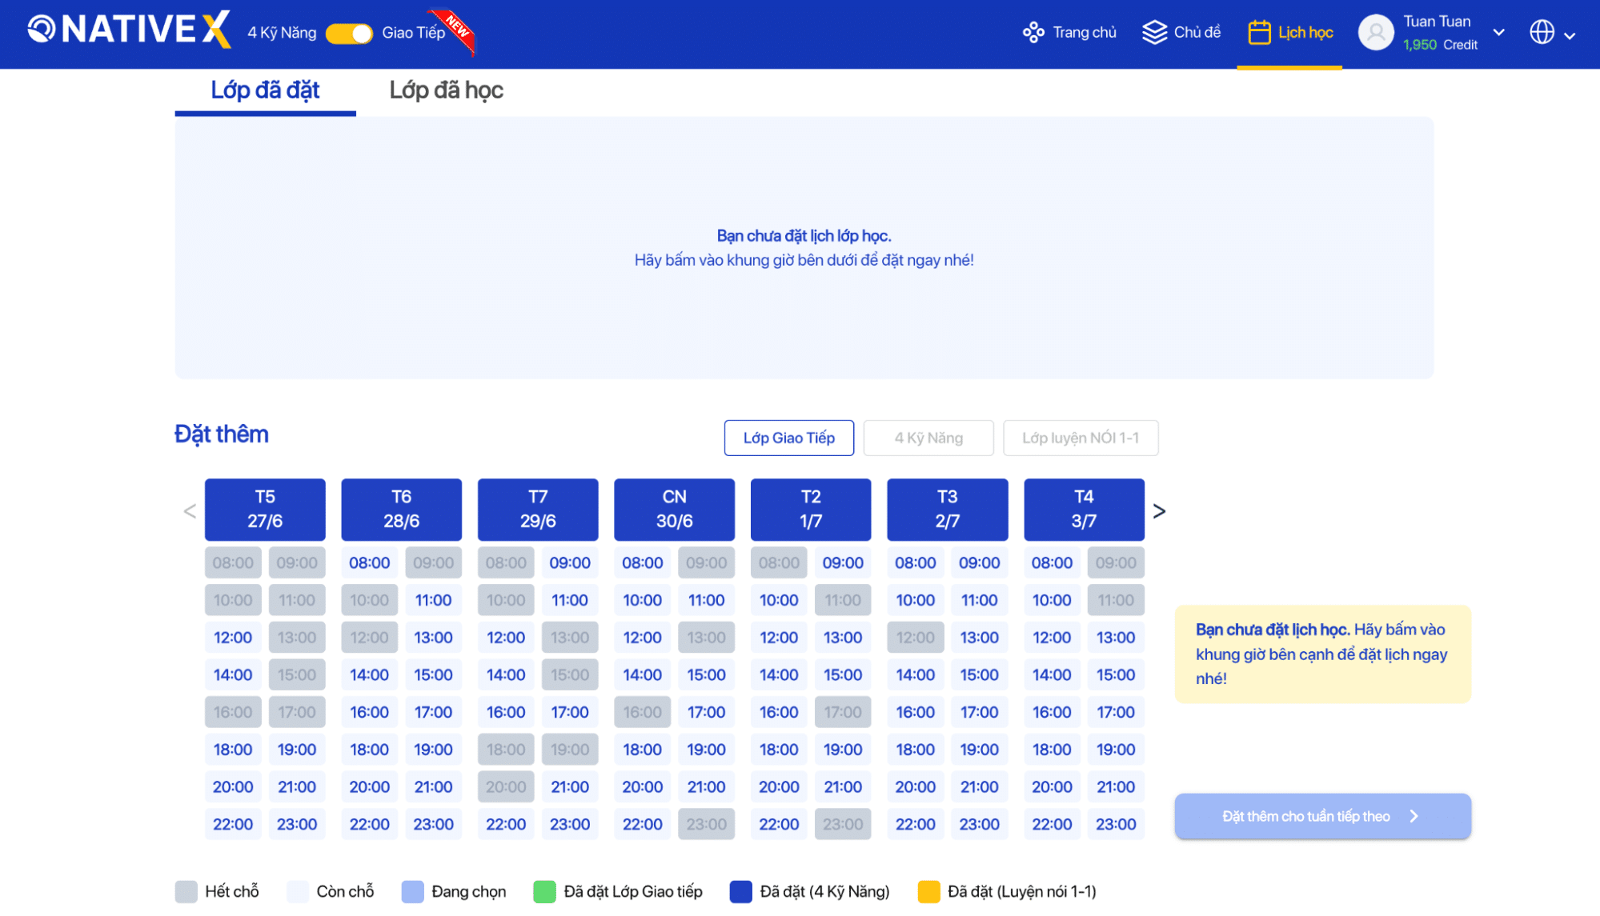
Task: Book the 18:00 slot on T5 27/6
Action: click(x=233, y=750)
